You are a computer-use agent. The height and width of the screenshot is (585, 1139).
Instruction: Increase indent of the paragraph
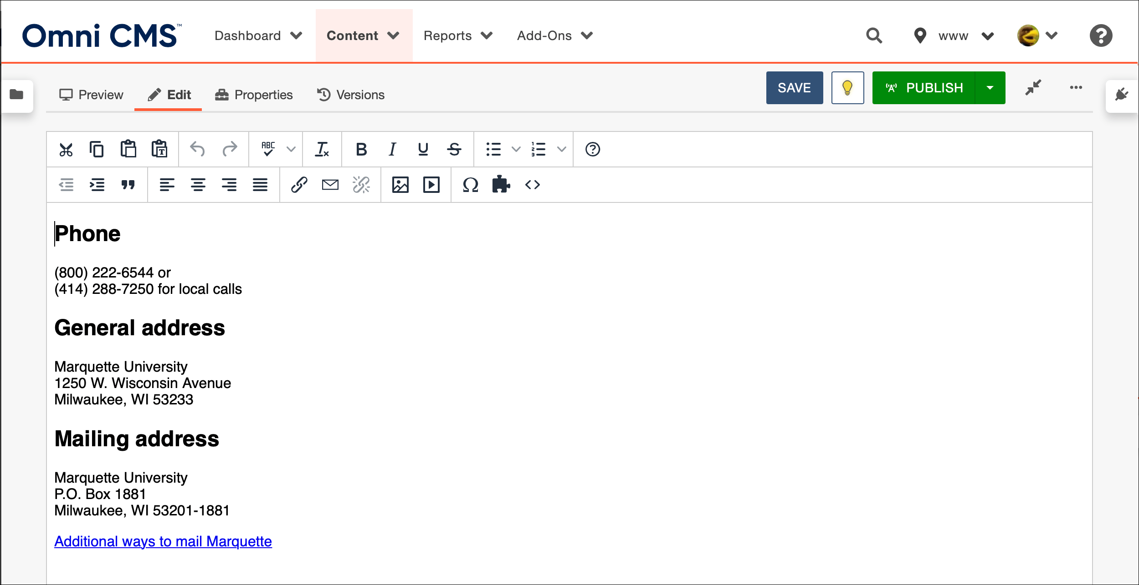point(97,185)
